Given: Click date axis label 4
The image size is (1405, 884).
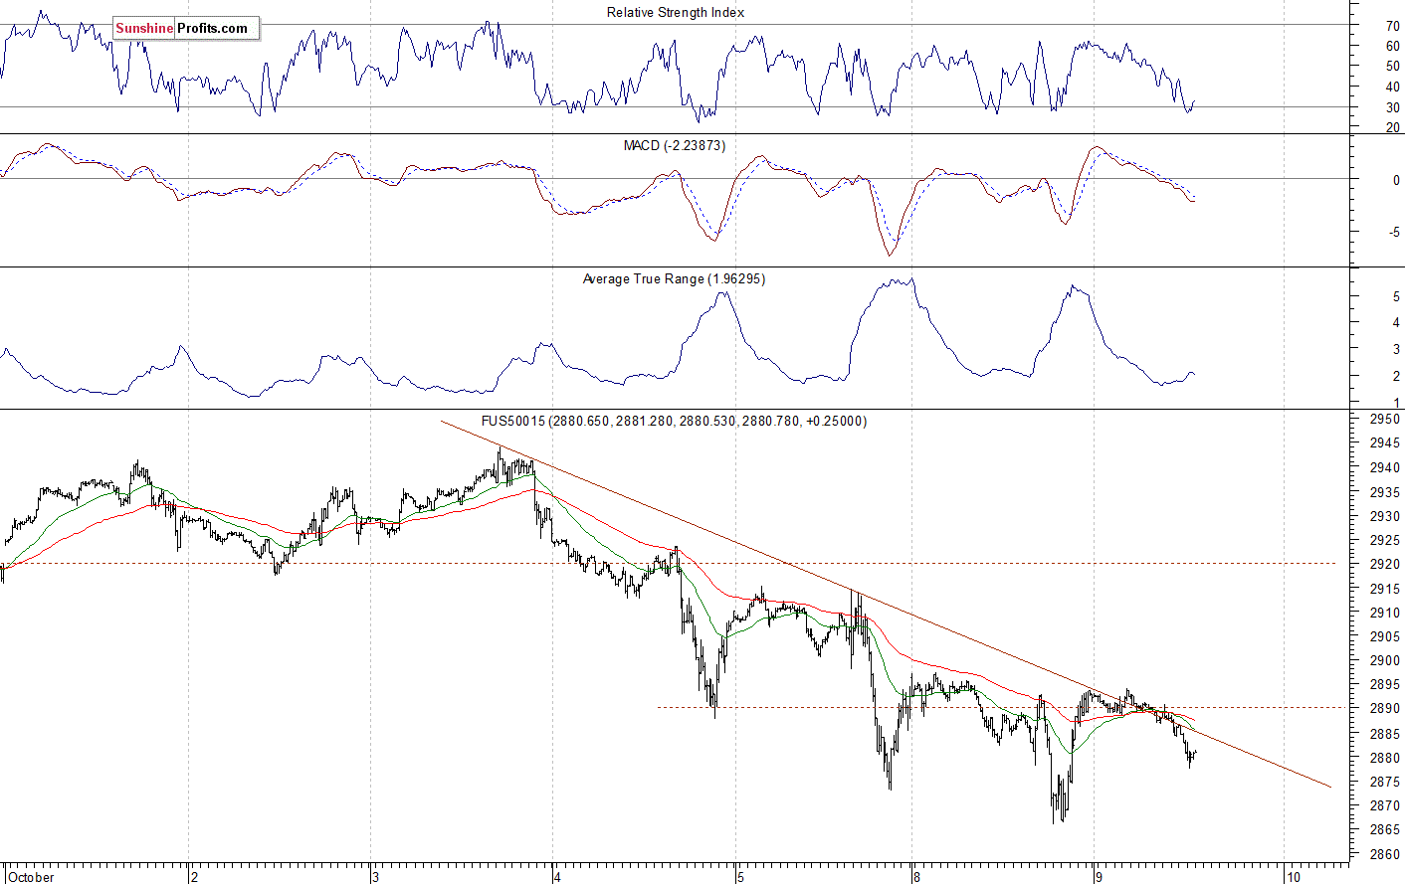Looking at the screenshot, I should [x=558, y=877].
